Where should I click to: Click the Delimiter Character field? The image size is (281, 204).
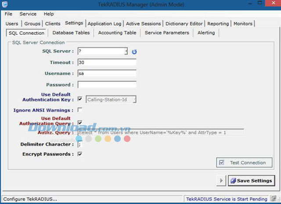pos(80,144)
